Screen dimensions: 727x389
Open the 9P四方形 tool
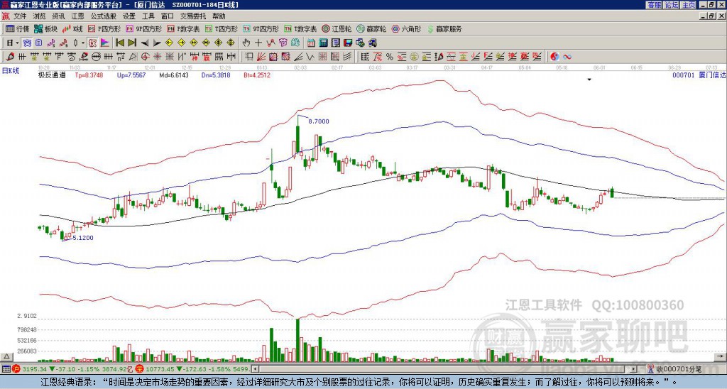[x=143, y=28]
